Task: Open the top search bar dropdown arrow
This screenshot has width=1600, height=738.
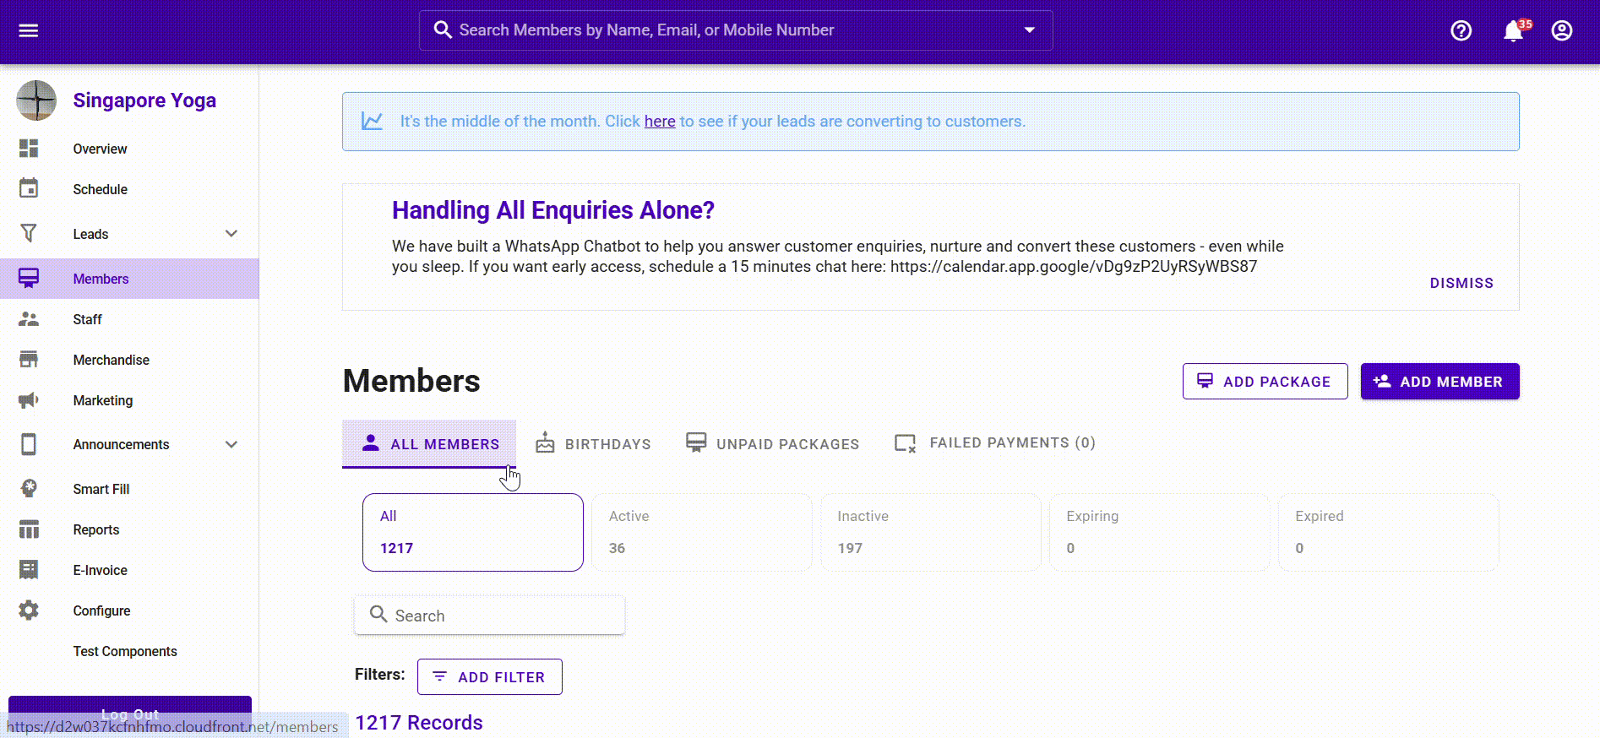Action: point(1030,30)
